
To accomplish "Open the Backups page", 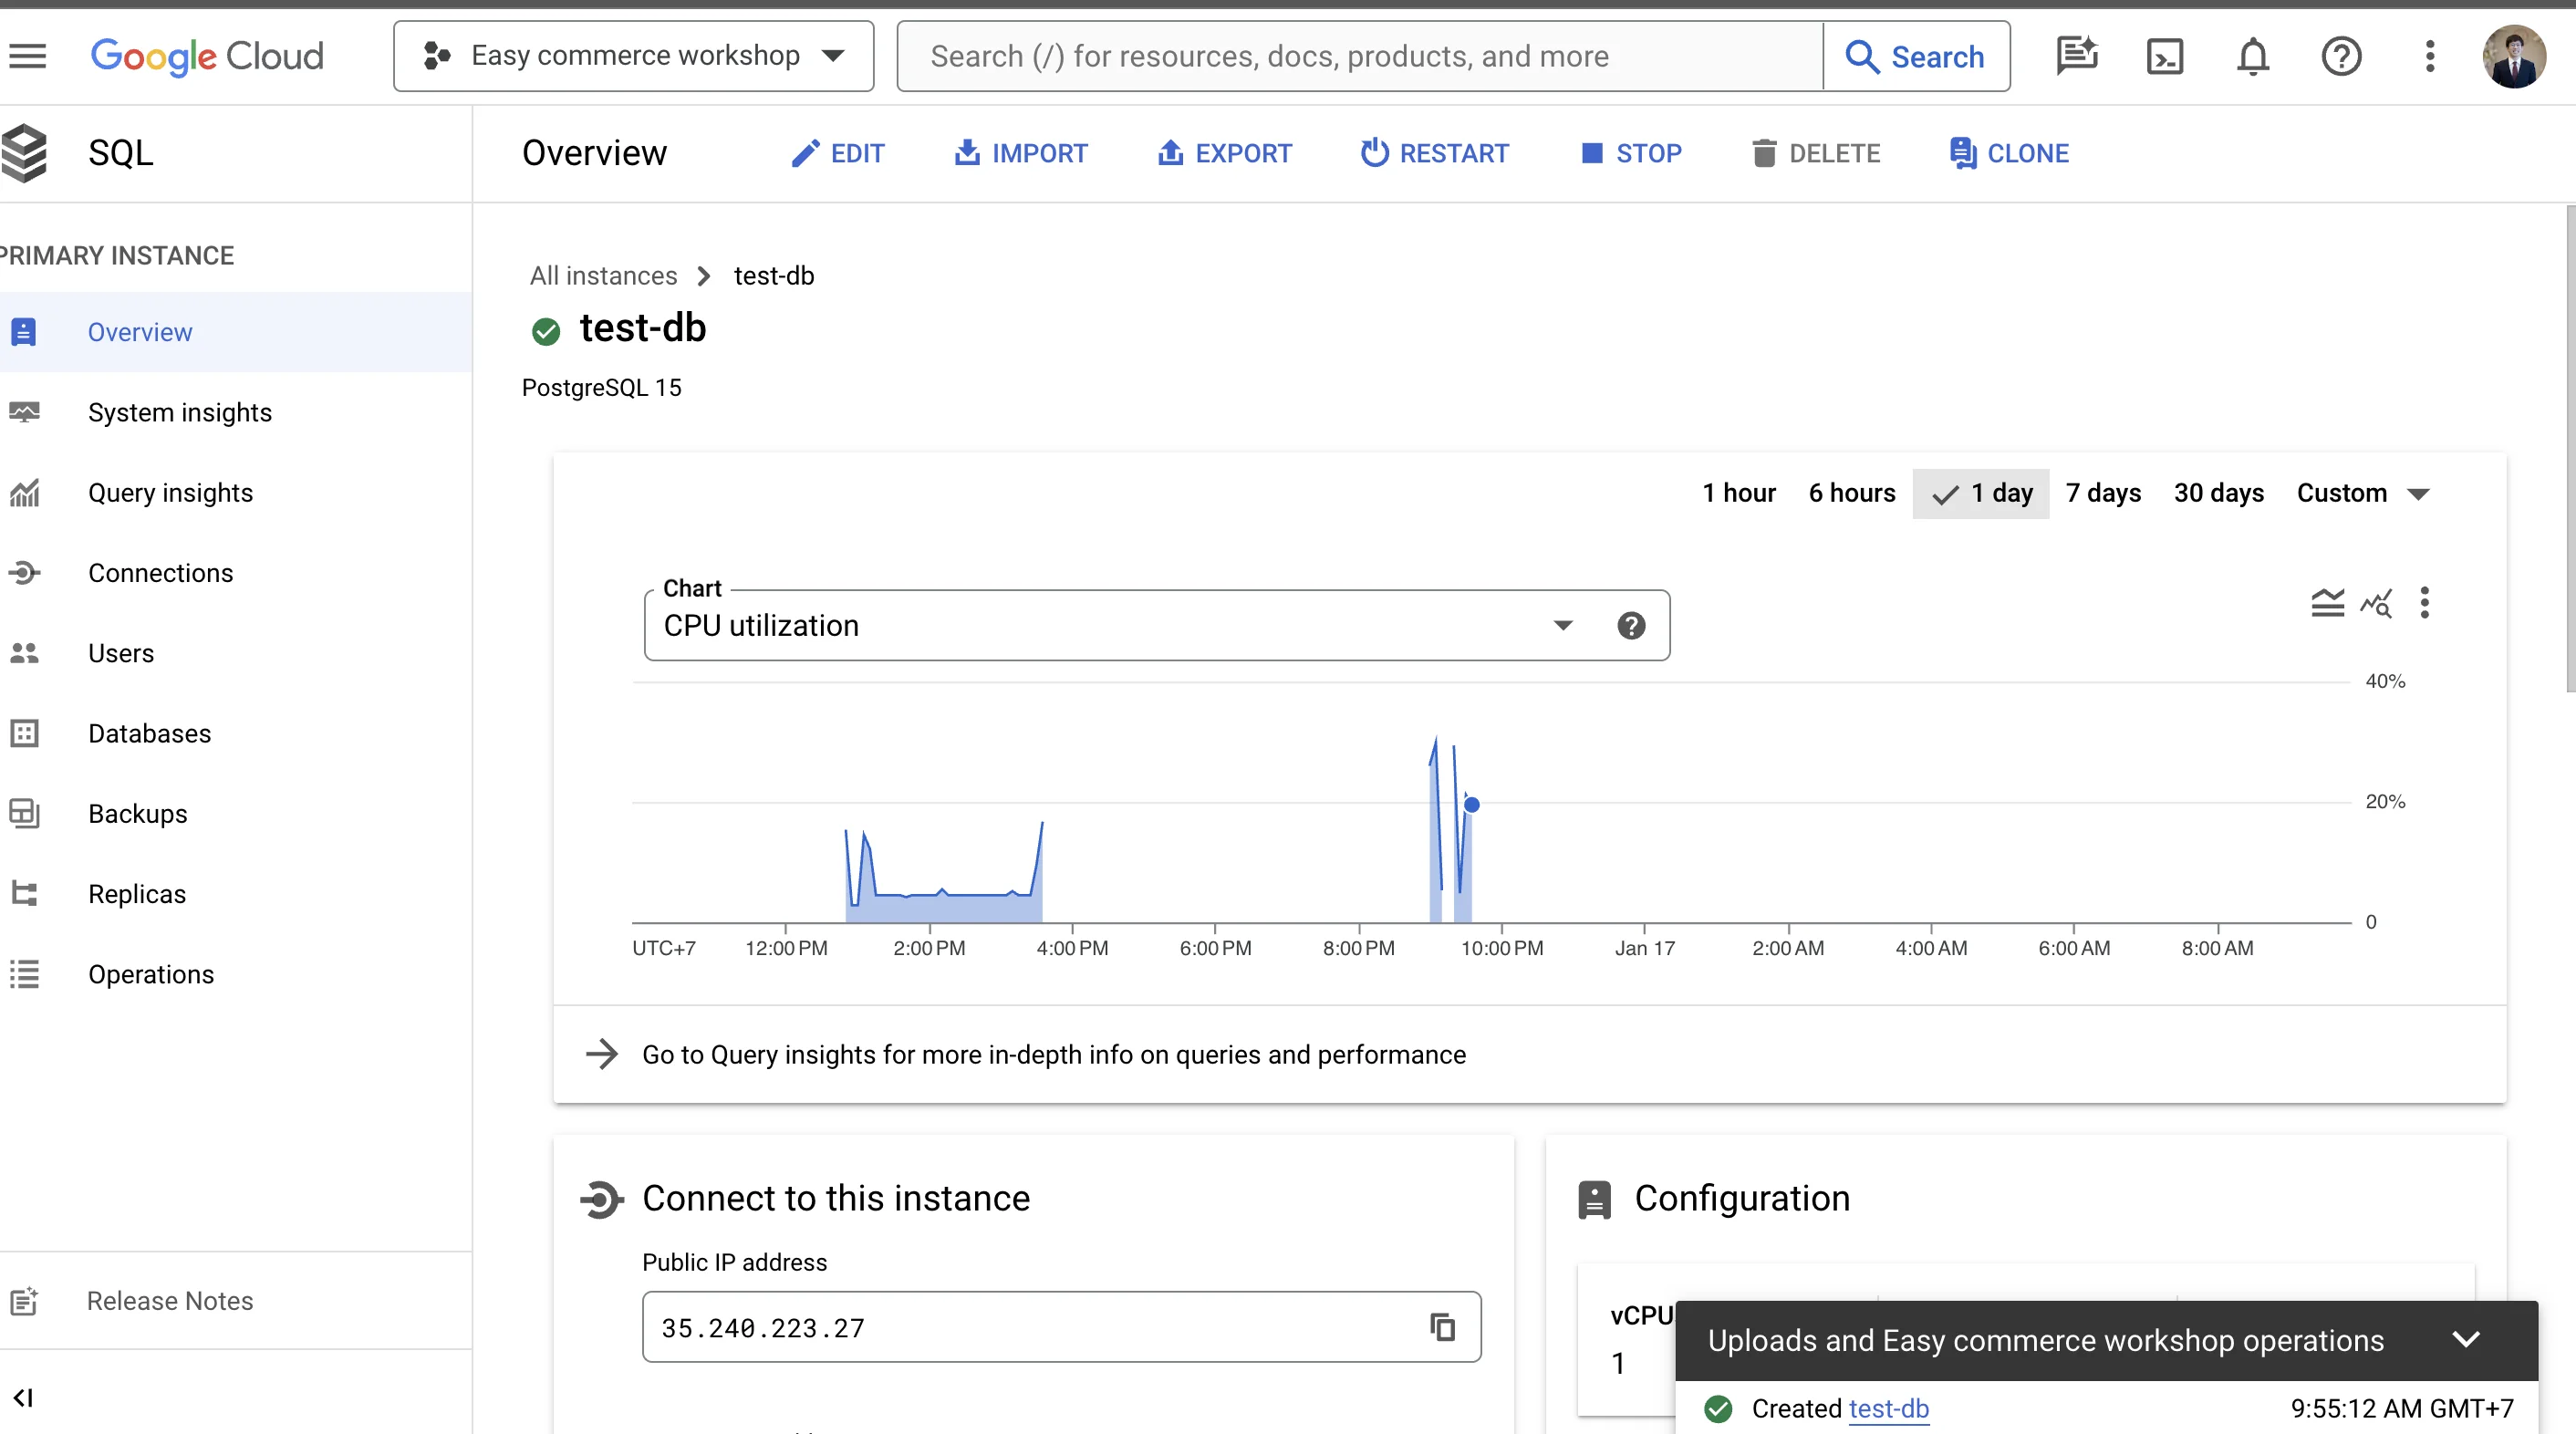I will tap(236, 813).
